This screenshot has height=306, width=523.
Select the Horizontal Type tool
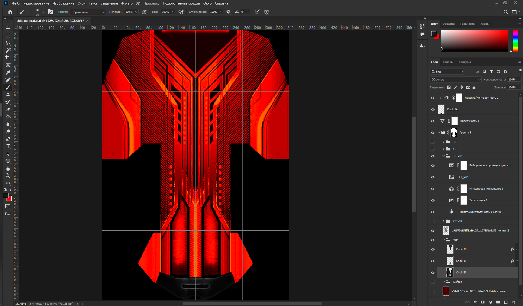pos(8,146)
